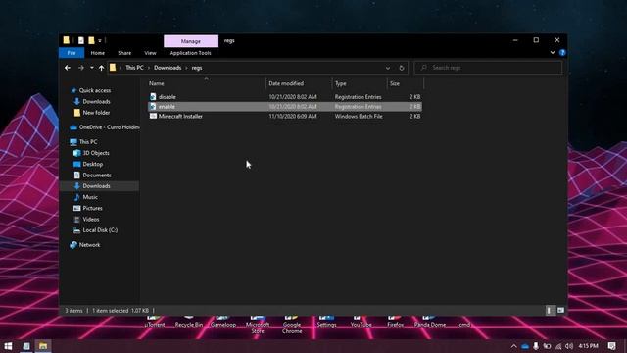The image size is (627, 353).
Task: Open the 3D Objects folder
Action: (x=96, y=153)
